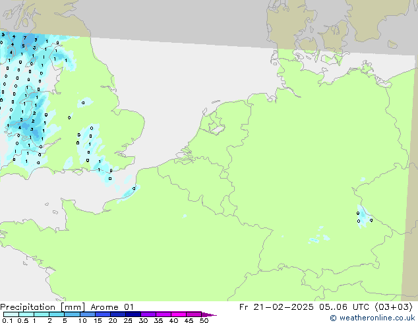Open the weatheronline.co.uk copyright link
This screenshot has height=323, width=418.
(373, 318)
